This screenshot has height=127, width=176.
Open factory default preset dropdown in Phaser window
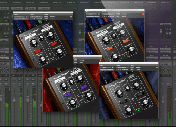[36, 17]
